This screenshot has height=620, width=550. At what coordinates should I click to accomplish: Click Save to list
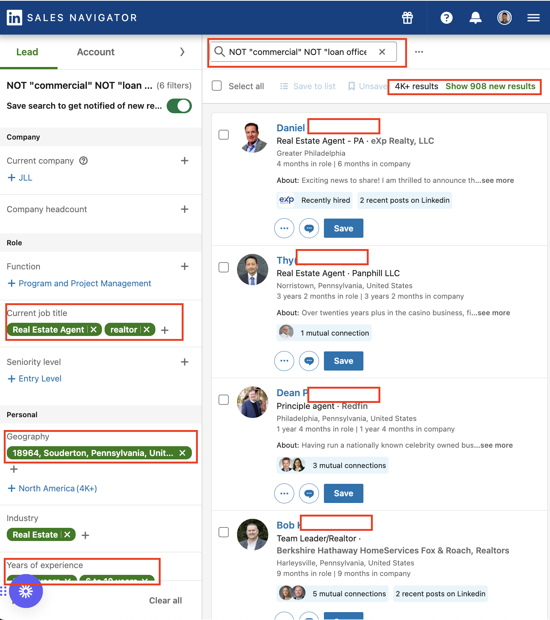308,86
